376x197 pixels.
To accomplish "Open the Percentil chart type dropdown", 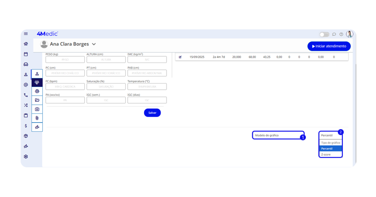I will coord(330,135).
